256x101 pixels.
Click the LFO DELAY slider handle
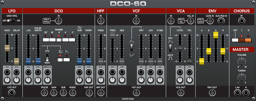click(16, 61)
